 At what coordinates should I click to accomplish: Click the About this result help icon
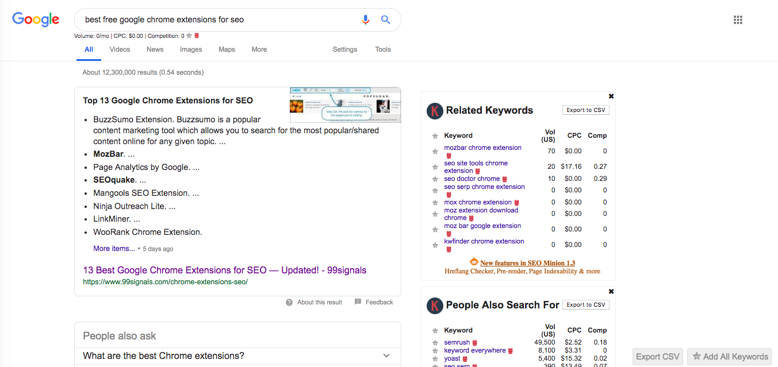tap(289, 303)
